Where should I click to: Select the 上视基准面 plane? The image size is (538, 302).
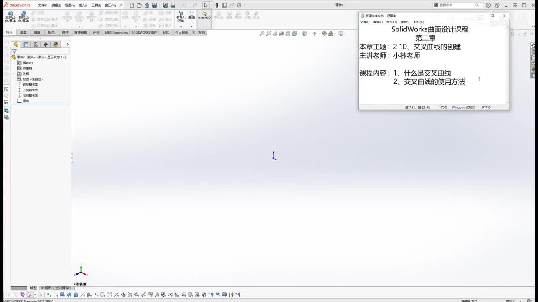point(28,90)
